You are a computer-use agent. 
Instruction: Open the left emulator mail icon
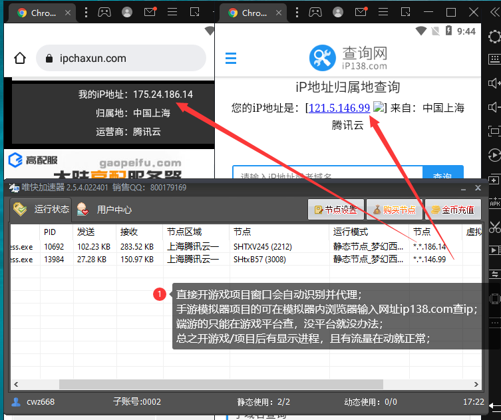(150, 12)
